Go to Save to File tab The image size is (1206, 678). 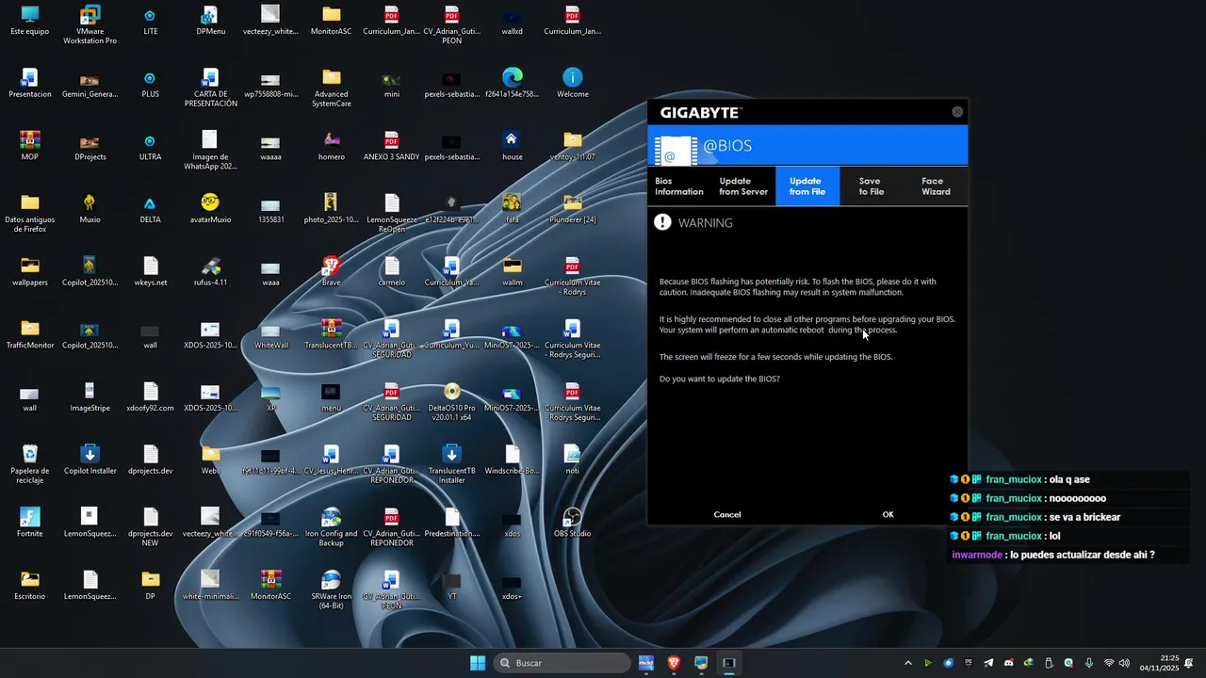click(x=871, y=186)
